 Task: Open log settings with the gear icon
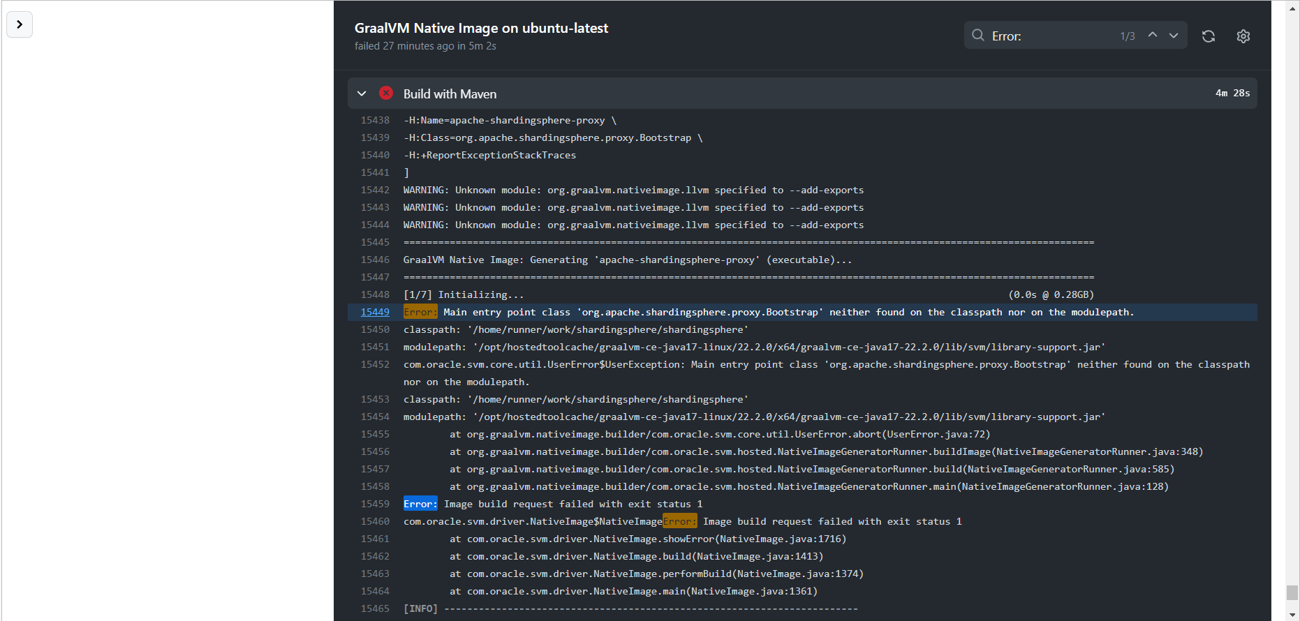pos(1243,36)
